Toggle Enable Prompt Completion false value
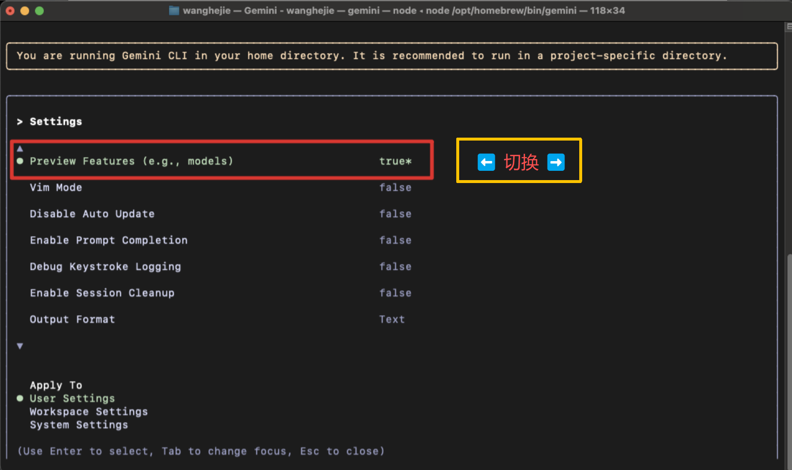 (395, 240)
